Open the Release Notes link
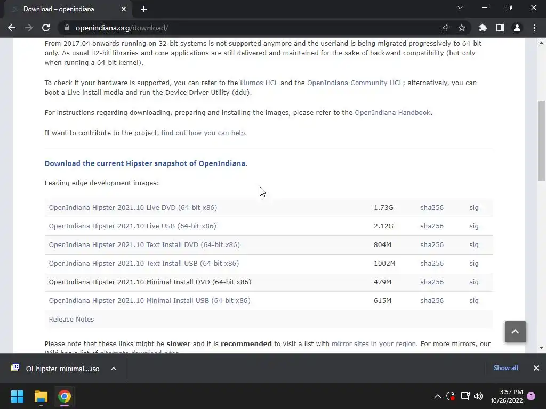The width and height of the screenshot is (546, 409). 71,320
